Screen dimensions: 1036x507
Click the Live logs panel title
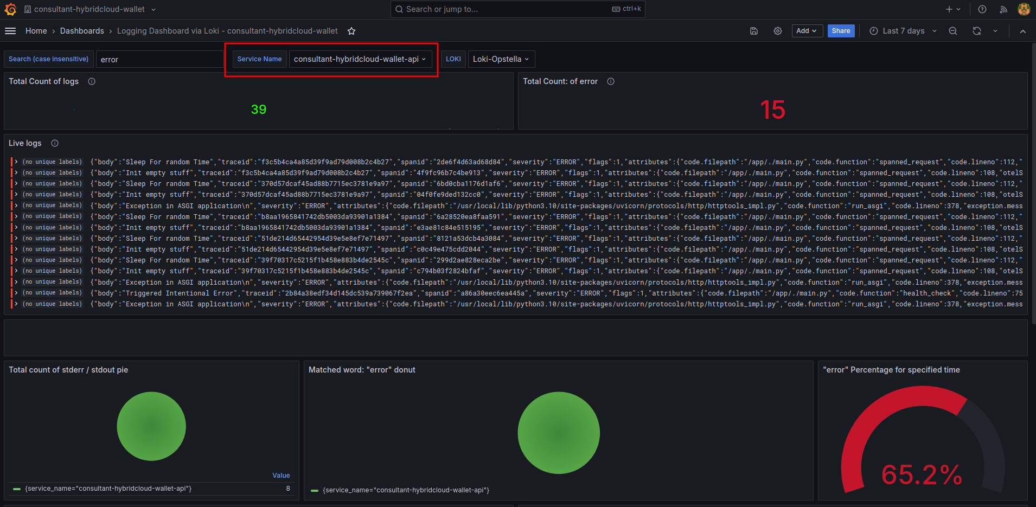25,143
